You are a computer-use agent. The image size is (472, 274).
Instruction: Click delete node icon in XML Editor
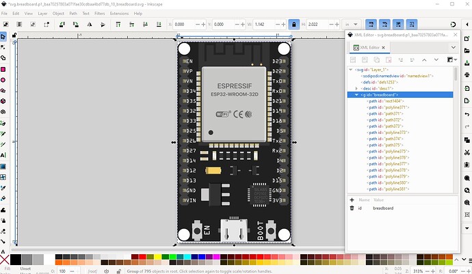(389, 60)
